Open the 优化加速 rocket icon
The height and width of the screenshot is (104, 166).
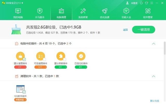point(105,11)
